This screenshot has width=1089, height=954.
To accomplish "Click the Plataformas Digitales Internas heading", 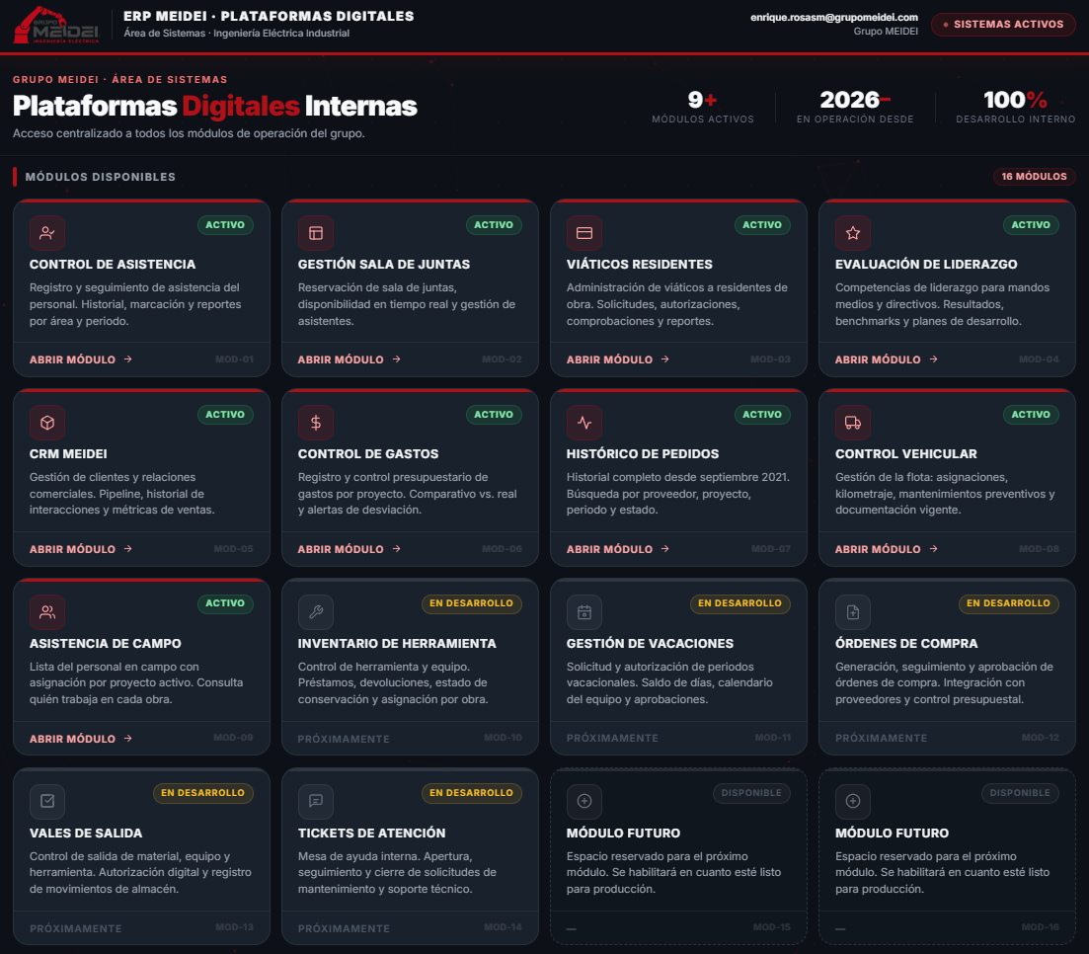I will coord(214,107).
